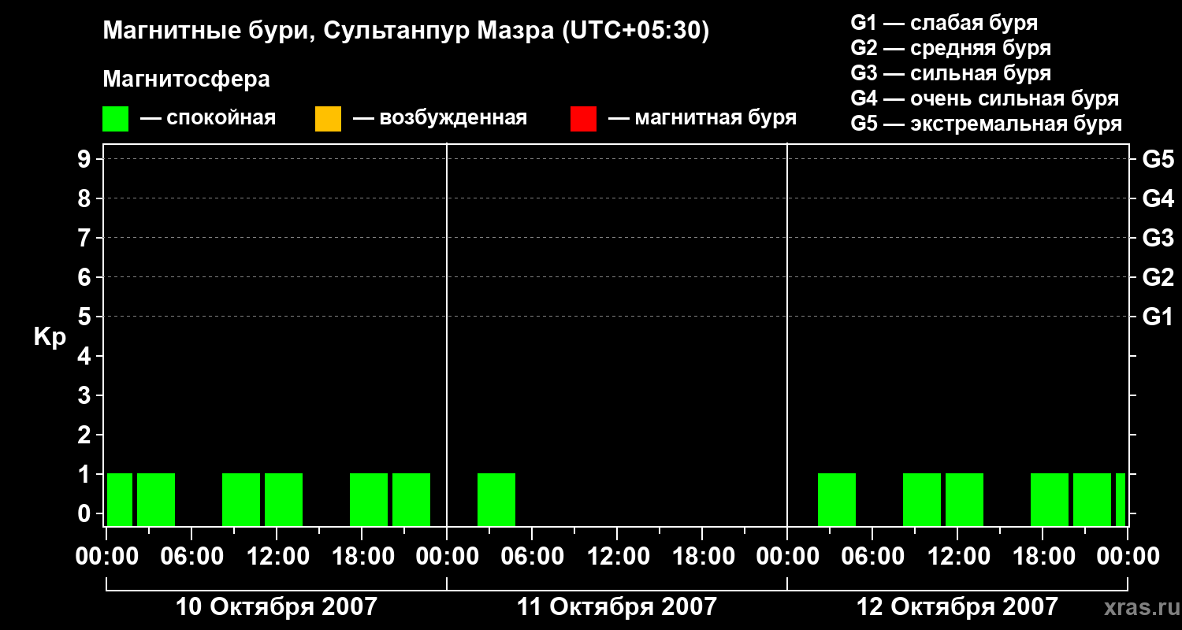Click the 12:00 time label for 12 October

pos(957,557)
